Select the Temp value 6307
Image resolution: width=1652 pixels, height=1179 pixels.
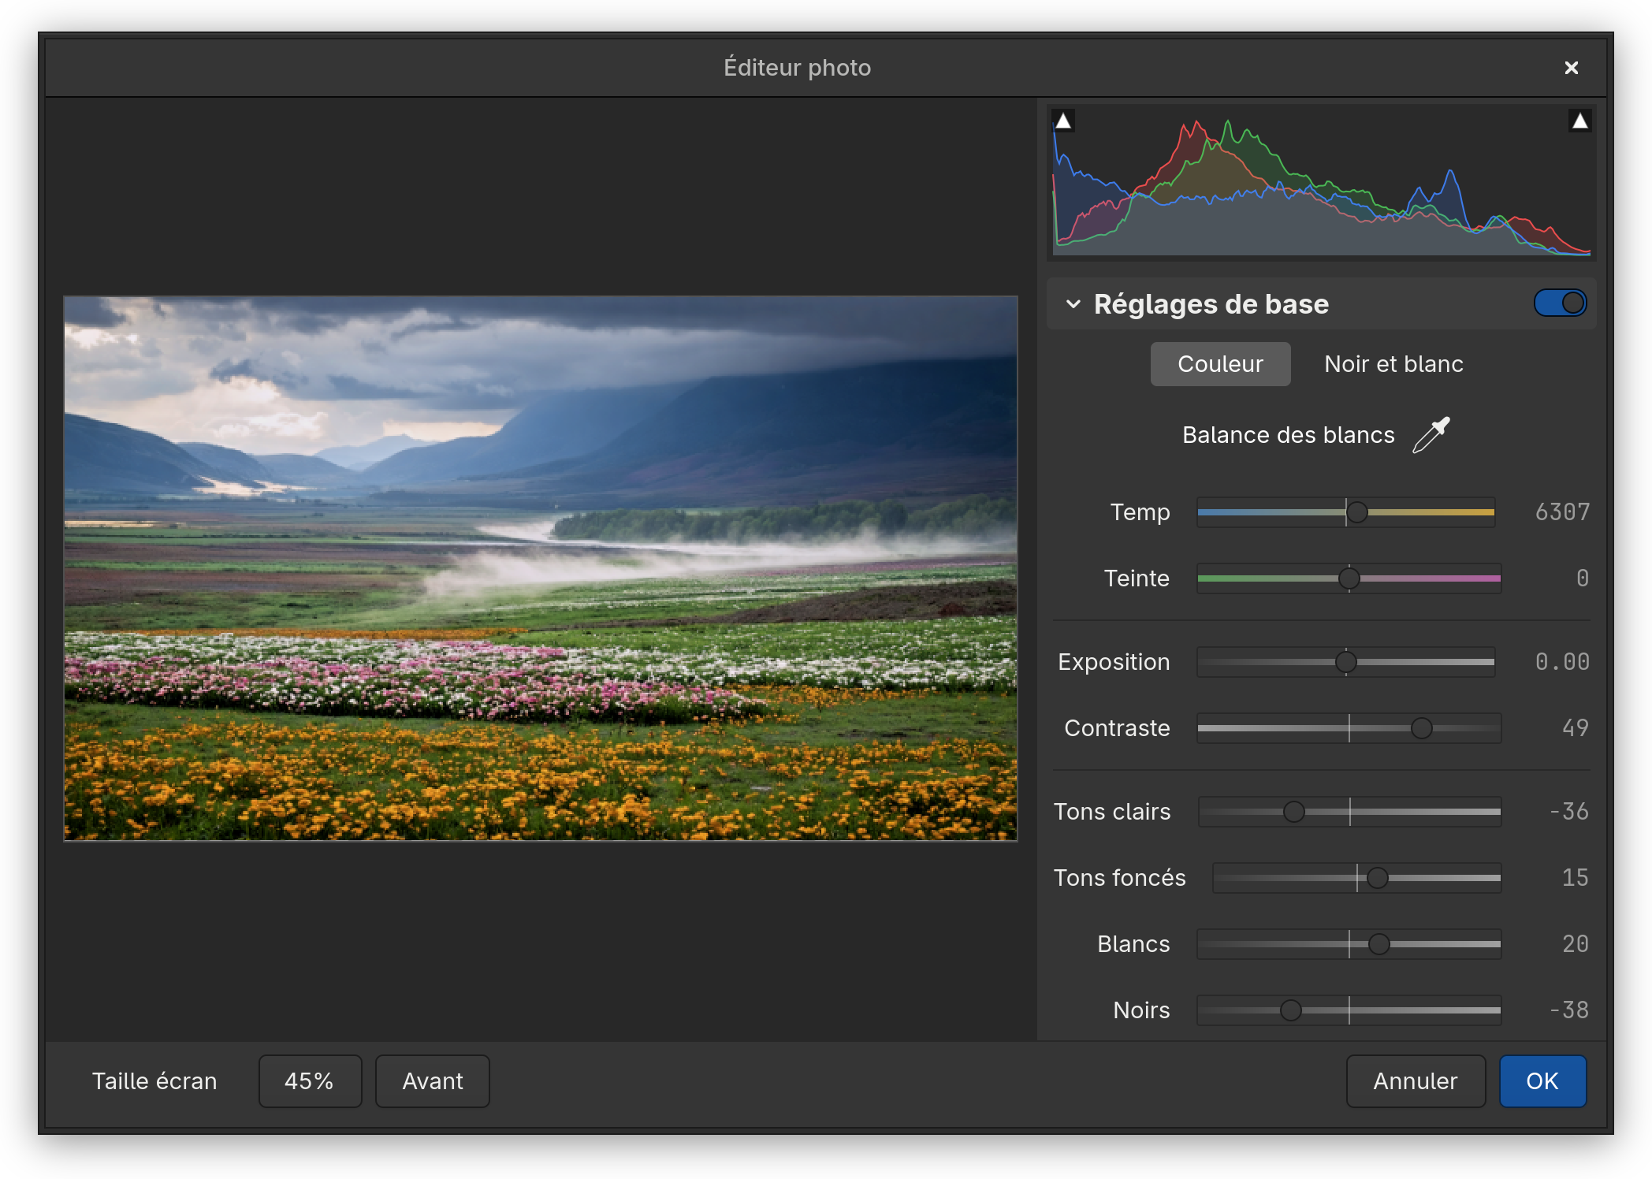[x=1562, y=512]
